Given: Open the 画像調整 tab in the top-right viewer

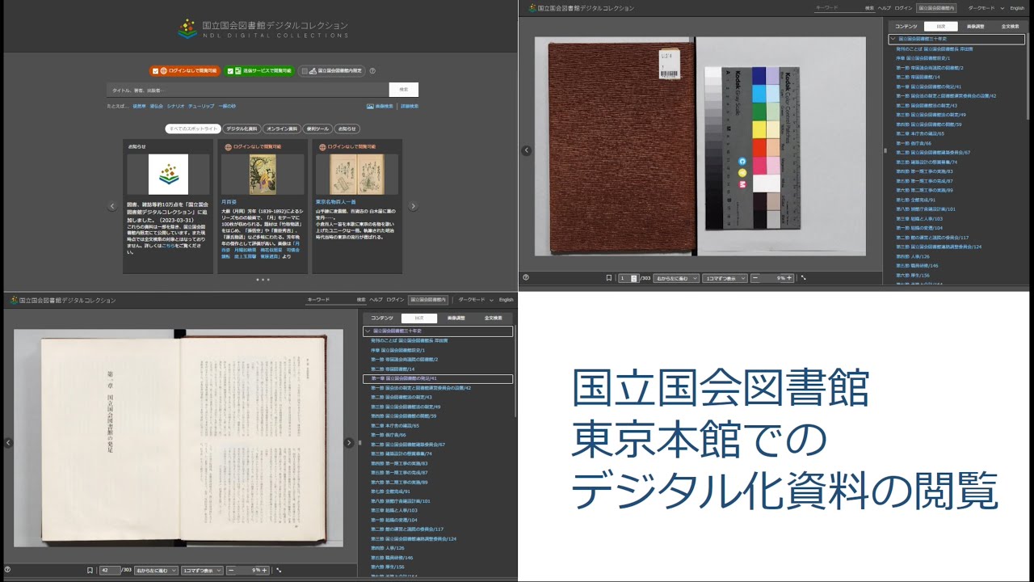Looking at the screenshot, I should (976, 26).
